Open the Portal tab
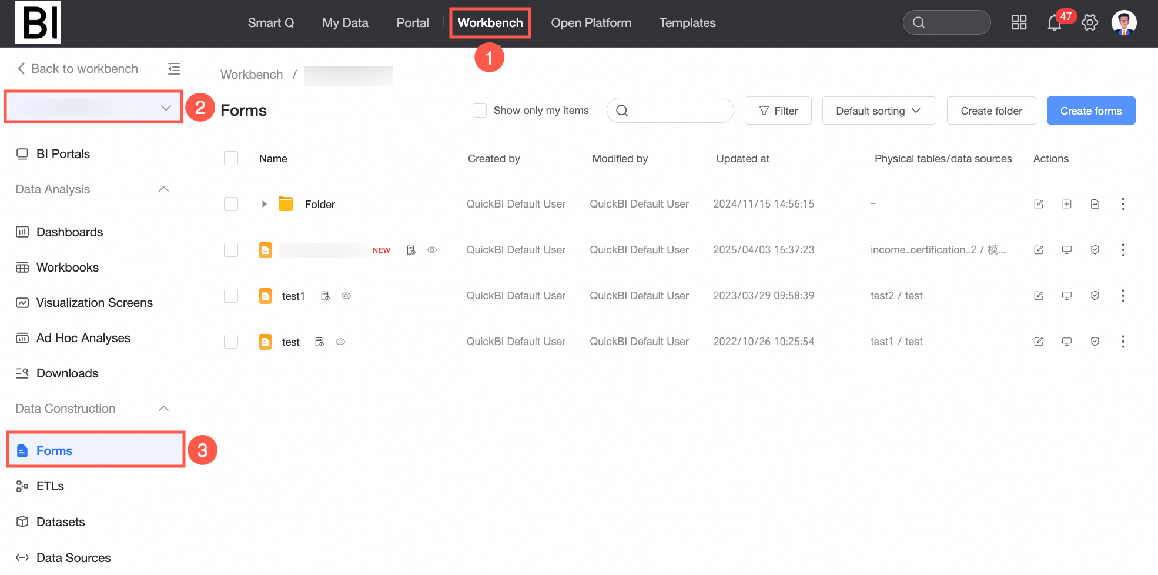 (413, 23)
